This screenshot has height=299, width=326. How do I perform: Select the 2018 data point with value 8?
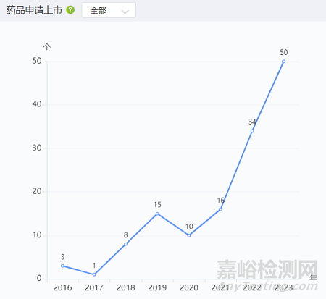click(x=125, y=244)
